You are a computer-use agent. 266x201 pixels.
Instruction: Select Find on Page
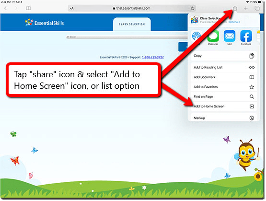pyautogui.click(x=224, y=96)
